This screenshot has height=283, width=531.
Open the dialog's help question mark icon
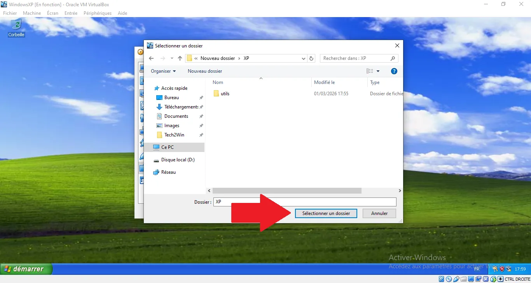click(x=394, y=71)
